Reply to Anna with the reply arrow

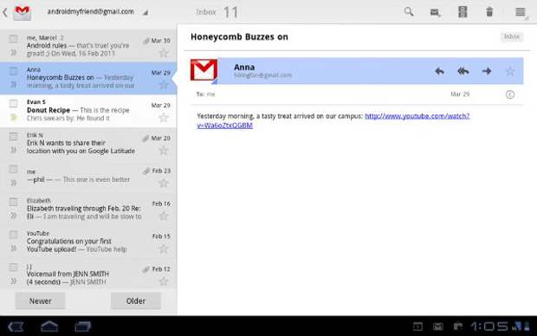(439, 71)
